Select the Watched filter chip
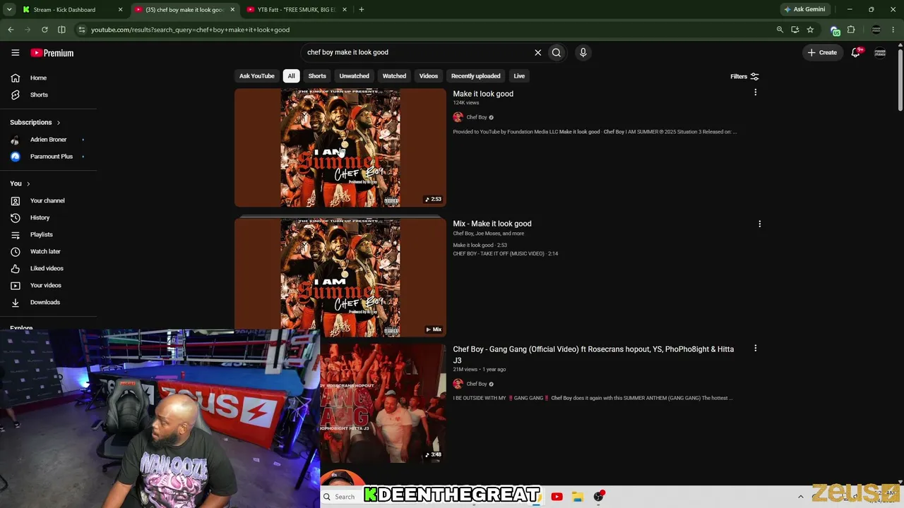Screen dimensions: 904x508 [394, 76]
